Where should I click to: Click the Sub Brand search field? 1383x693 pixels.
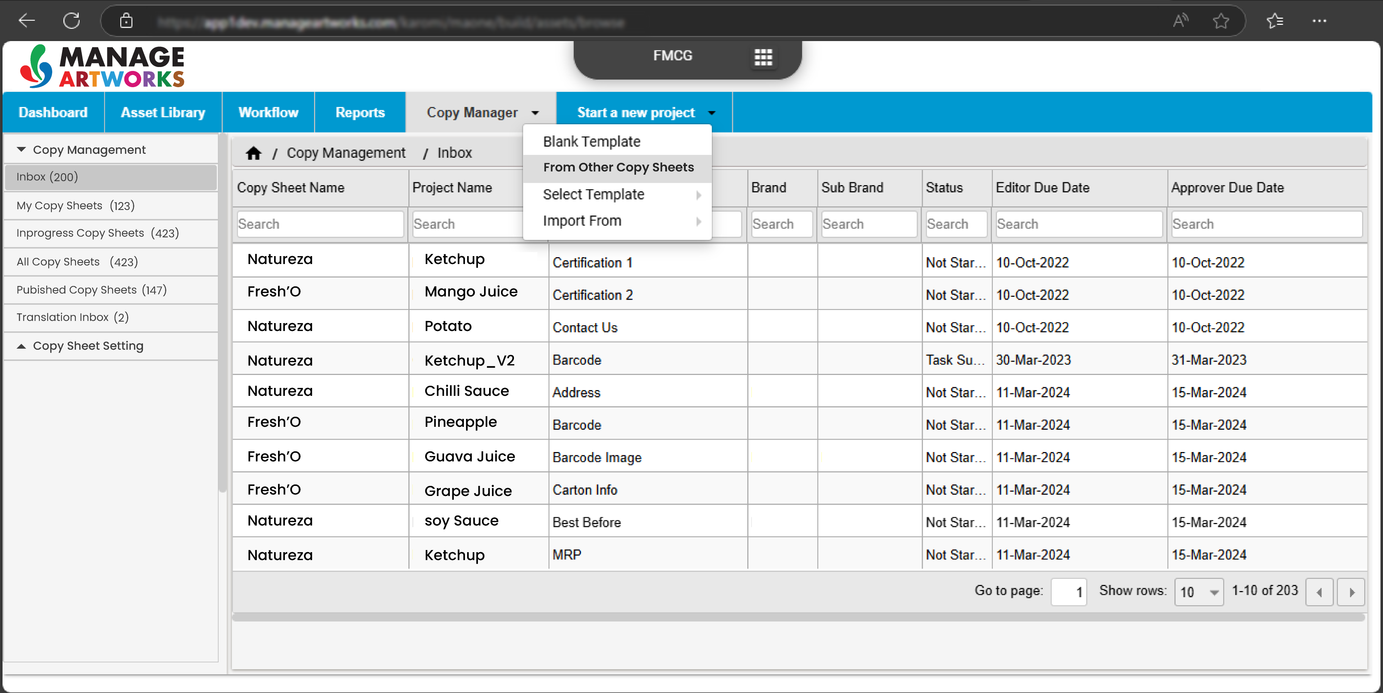tap(869, 224)
